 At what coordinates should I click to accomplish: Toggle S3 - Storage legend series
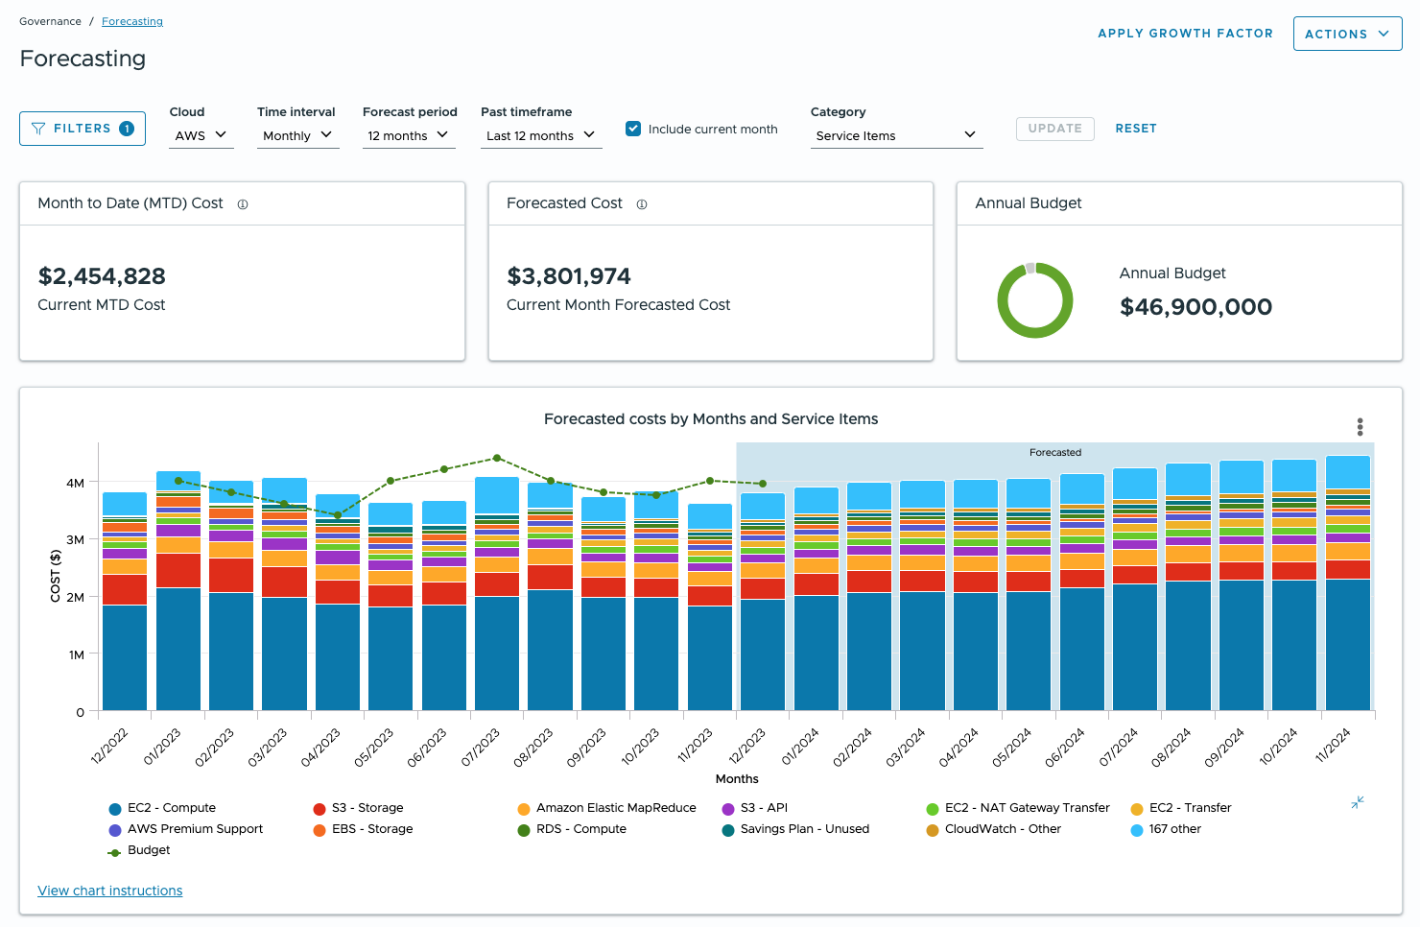(x=358, y=808)
